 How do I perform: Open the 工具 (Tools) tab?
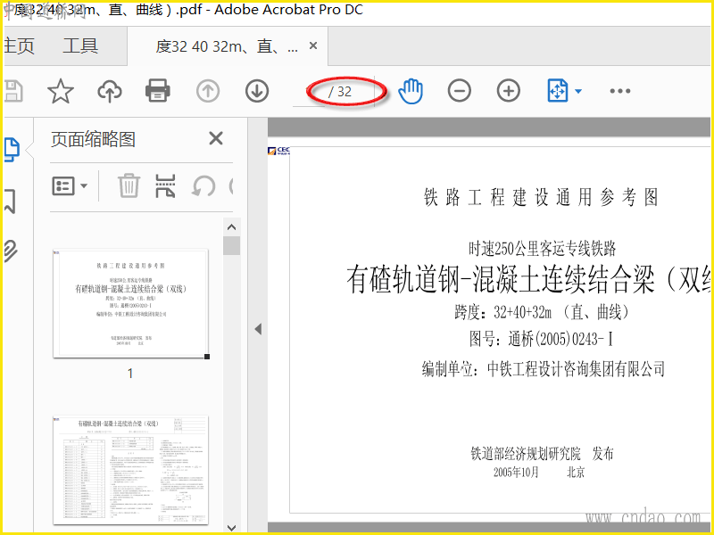click(80, 46)
